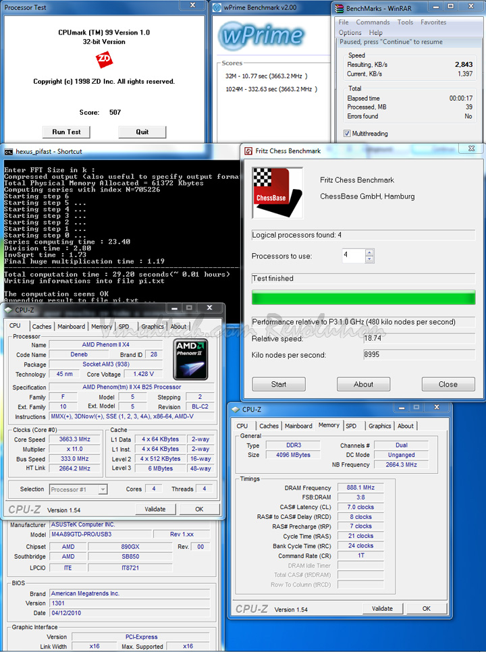Click the AMD Phenom II processor logo
Image resolution: width=486 pixels, height=652 pixels.
pyautogui.click(x=190, y=359)
